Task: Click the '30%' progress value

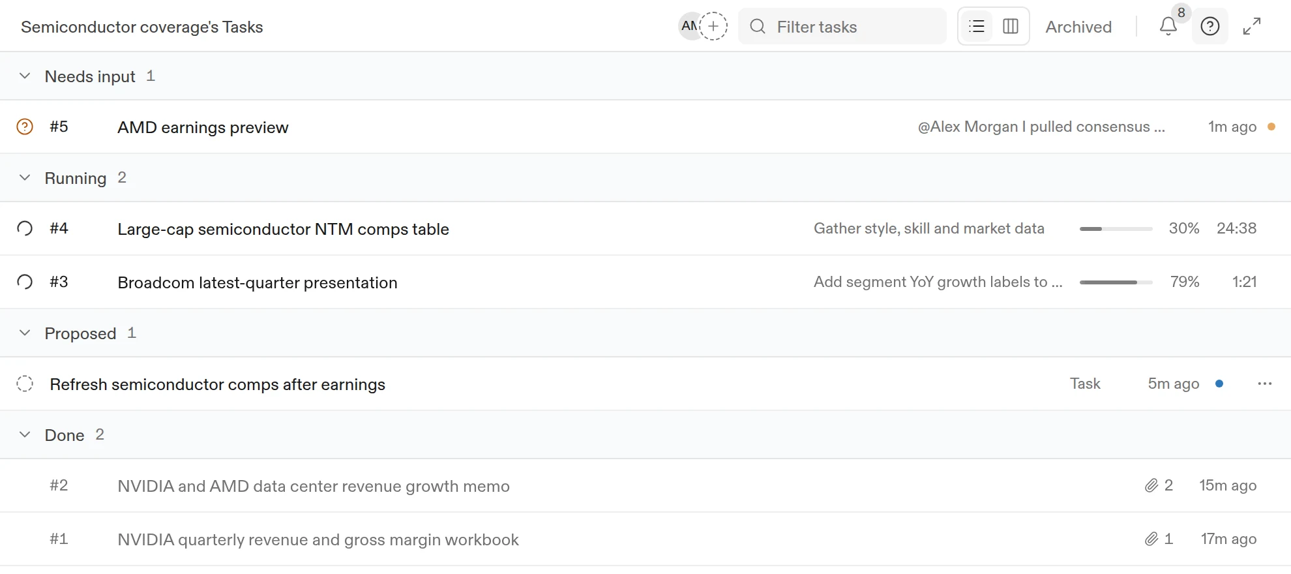Action: [1184, 228]
